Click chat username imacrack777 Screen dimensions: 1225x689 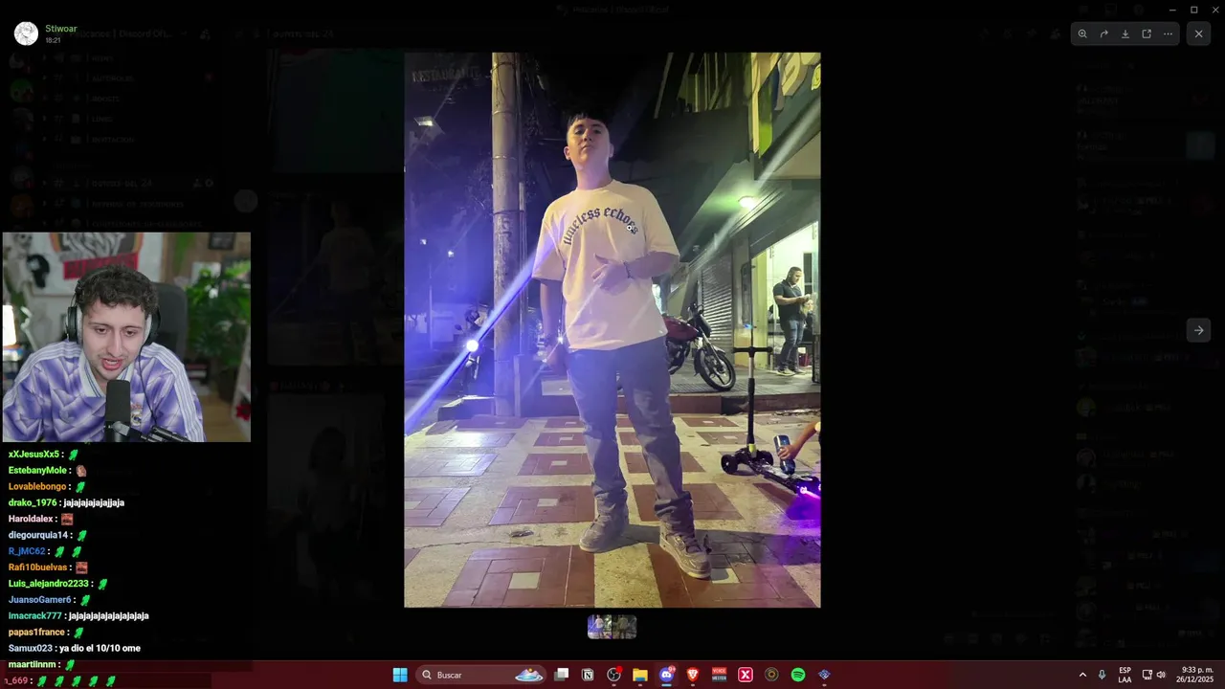pyautogui.click(x=34, y=616)
